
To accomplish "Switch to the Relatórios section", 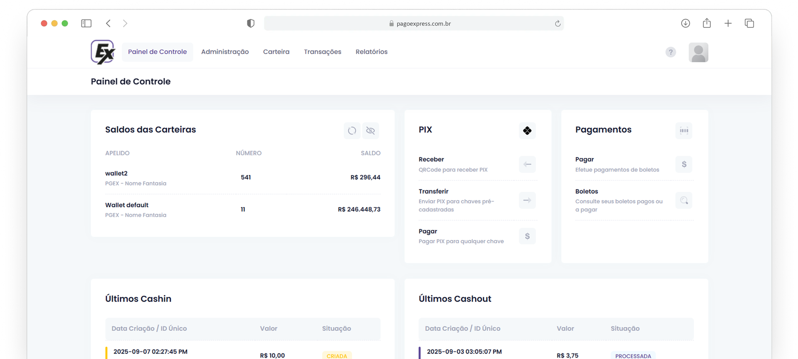I will click(372, 52).
